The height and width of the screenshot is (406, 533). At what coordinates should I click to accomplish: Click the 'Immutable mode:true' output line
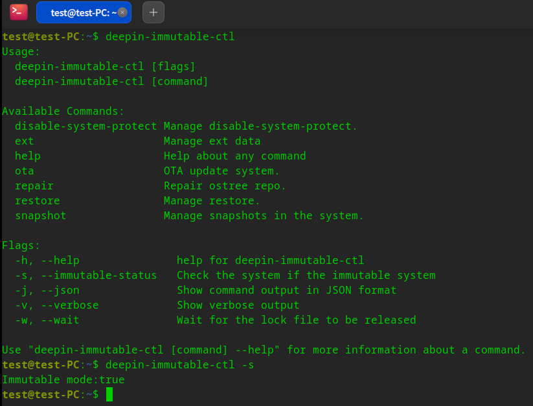63,379
